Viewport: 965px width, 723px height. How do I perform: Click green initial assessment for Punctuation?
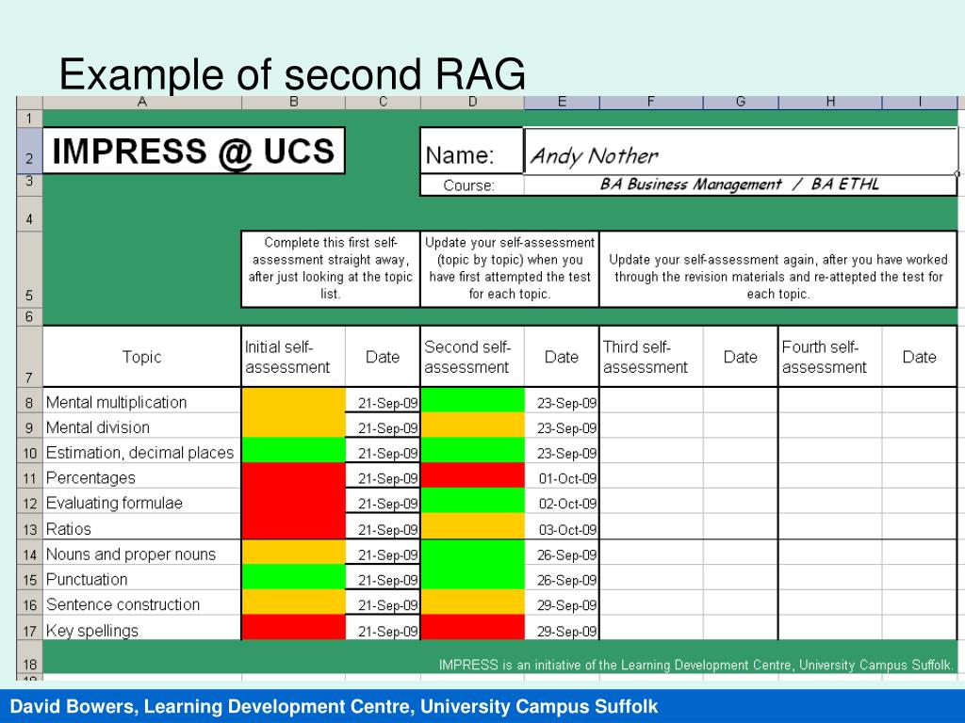[294, 577]
